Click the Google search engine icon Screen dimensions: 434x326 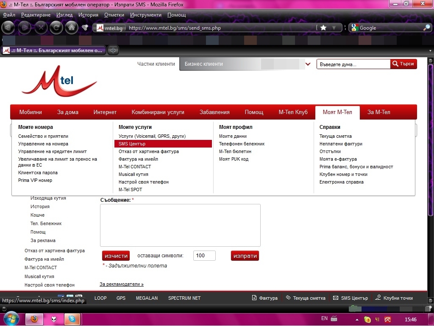(354, 28)
